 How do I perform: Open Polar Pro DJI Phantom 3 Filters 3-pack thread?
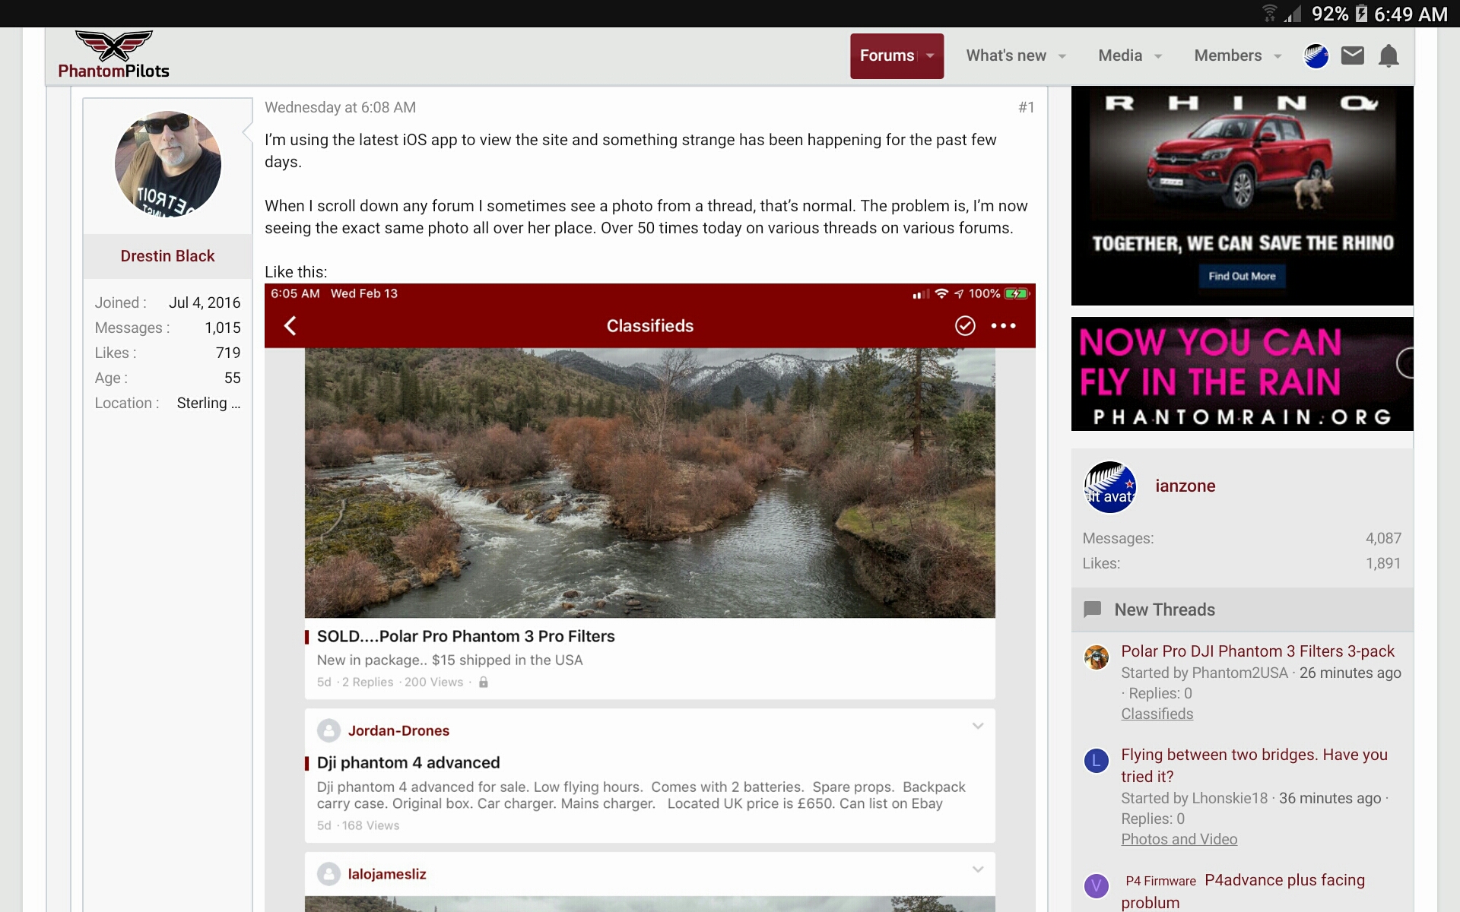(1258, 651)
